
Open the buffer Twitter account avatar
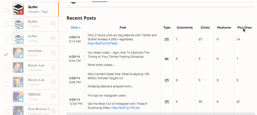tap(18, 38)
